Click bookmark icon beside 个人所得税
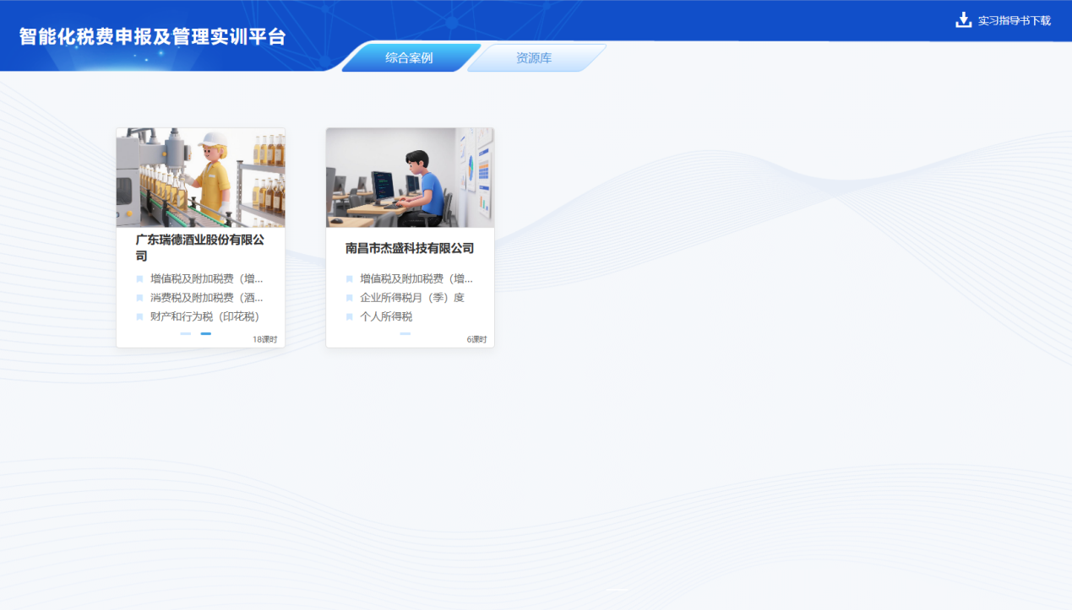The width and height of the screenshot is (1072, 610). tap(349, 317)
